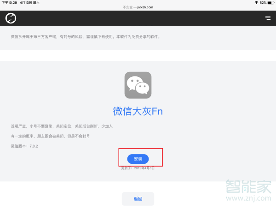Screen dimensions: 276x207
Task: Tap the 4月13日 周六 date in the status bar
Action: click(30, 3)
